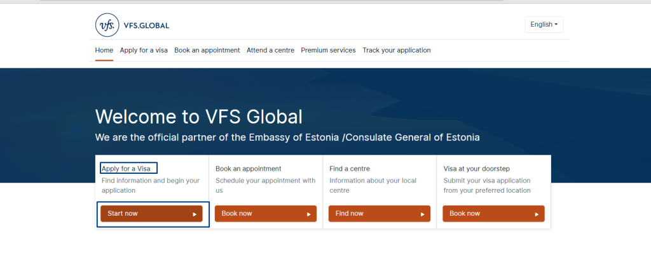Open Apply for a visa menu item
The width and height of the screenshot is (651, 262).
pyautogui.click(x=144, y=50)
